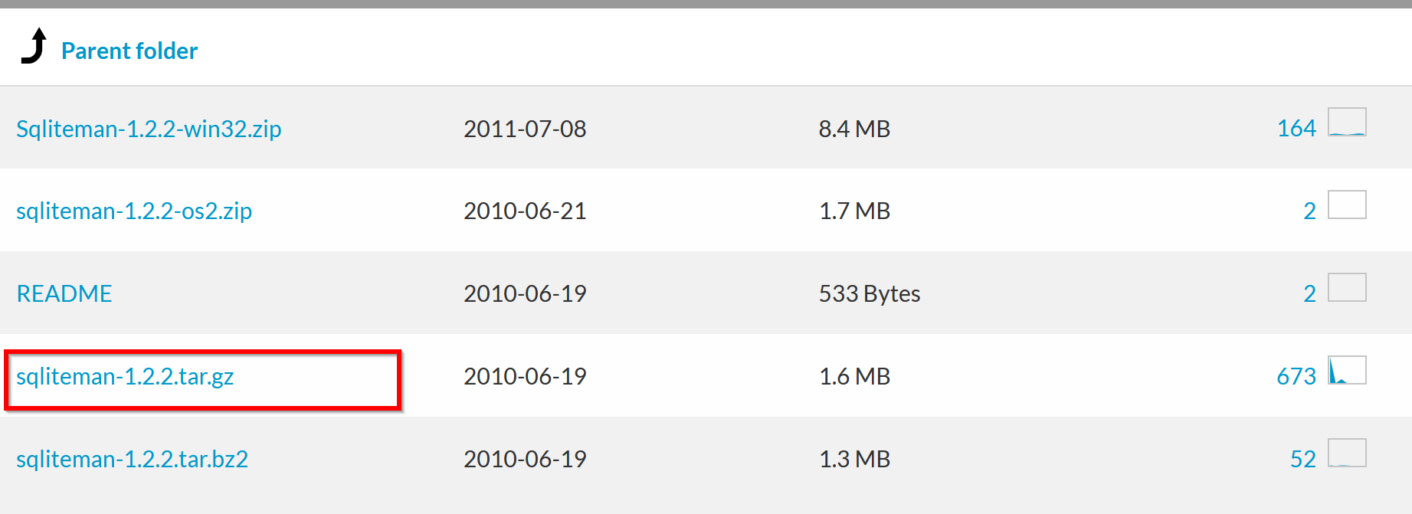This screenshot has height=514, width=1412.
Task: Open download stats chart for sqliteman-1.2.2-os2.zip
Action: click(x=1347, y=205)
